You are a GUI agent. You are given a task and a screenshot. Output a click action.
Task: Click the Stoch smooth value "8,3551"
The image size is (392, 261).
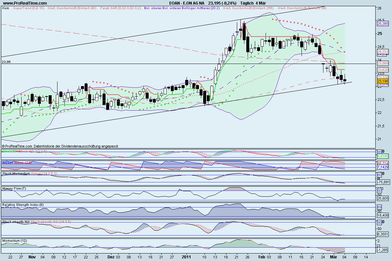click(383, 234)
